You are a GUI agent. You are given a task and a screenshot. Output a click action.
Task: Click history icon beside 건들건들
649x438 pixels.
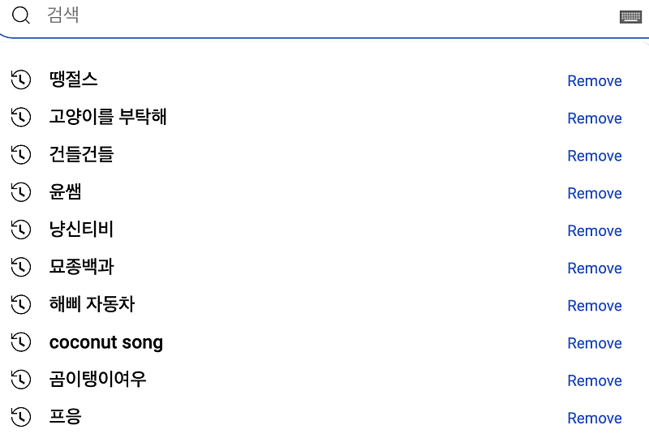tap(21, 154)
